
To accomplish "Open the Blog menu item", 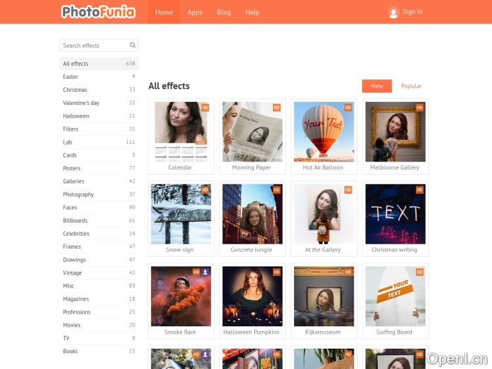I will pos(224,12).
